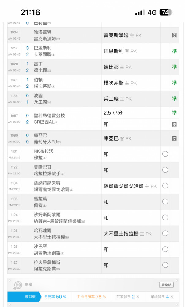Click the 囧 icon for 雷克斯漢姆 match
185x307 pixels.
coord(175,35)
